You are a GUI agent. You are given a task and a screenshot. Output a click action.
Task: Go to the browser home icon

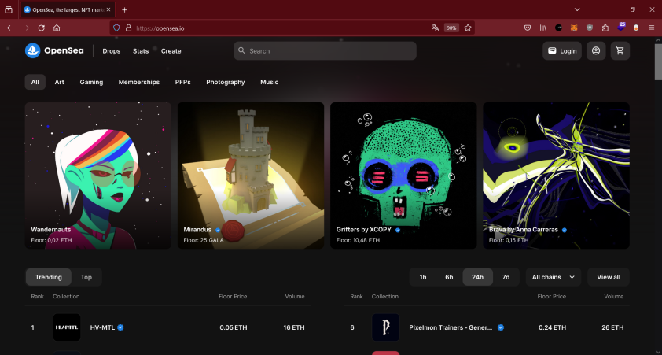pyautogui.click(x=57, y=28)
